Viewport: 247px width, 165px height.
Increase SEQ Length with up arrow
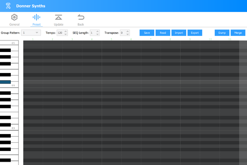(x=98, y=31)
